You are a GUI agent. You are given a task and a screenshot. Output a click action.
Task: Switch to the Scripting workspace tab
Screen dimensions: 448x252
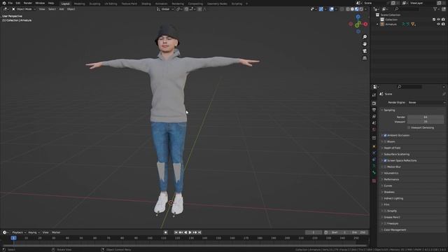pyautogui.click(x=237, y=3)
